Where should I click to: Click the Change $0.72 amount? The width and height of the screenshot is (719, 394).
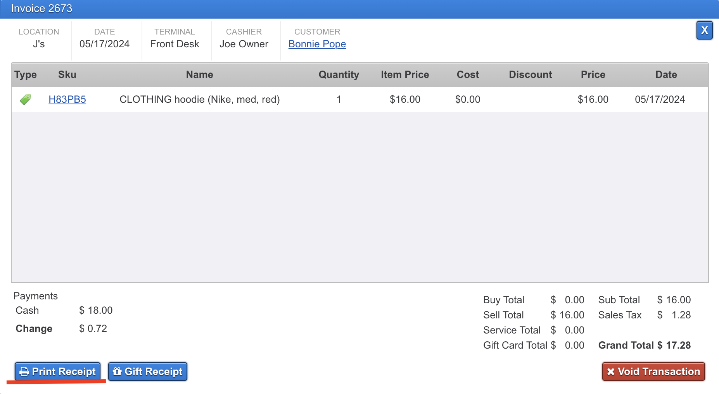(93, 328)
